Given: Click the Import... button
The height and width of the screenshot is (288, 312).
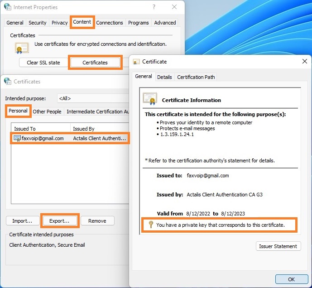Looking at the screenshot, I should pos(23,221).
